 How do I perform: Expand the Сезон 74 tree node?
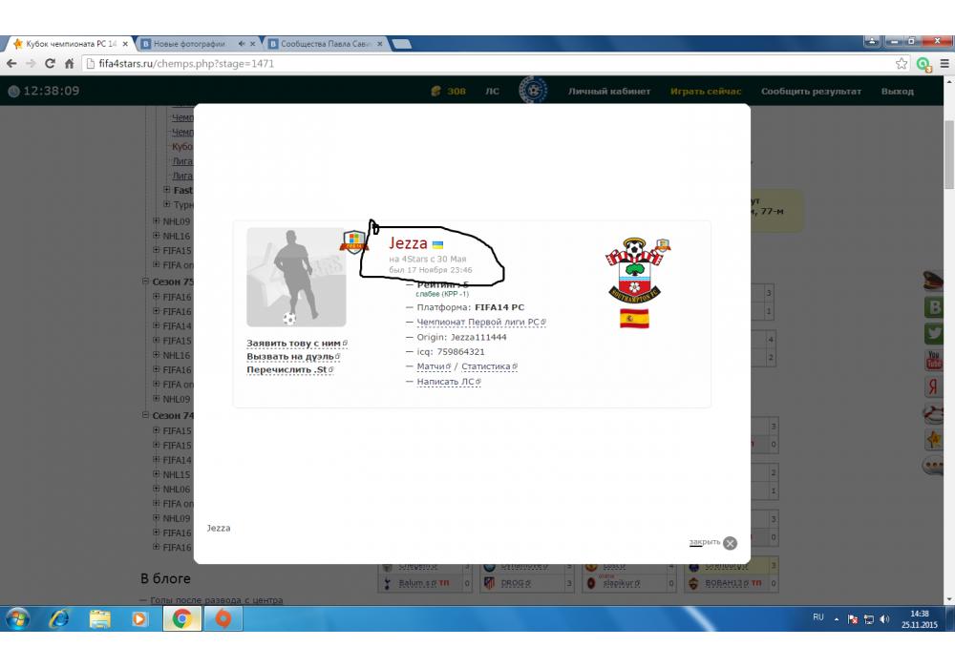[145, 415]
